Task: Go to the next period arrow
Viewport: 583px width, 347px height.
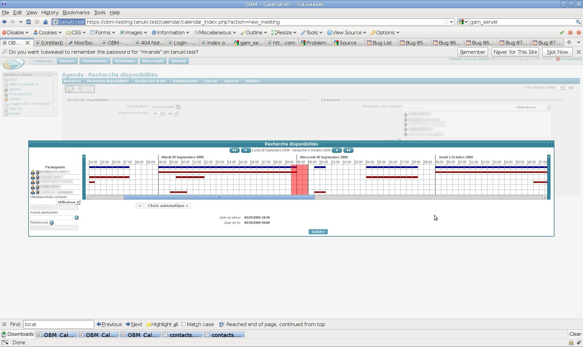Action: (x=337, y=150)
